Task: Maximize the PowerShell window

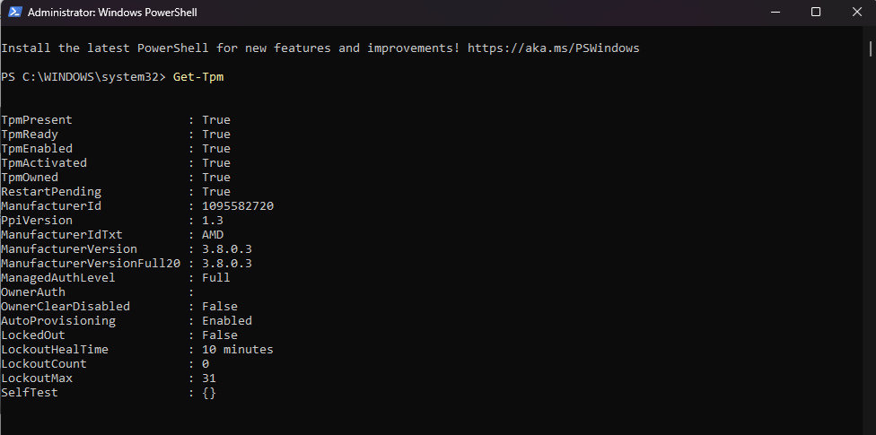Action: (816, 13)
